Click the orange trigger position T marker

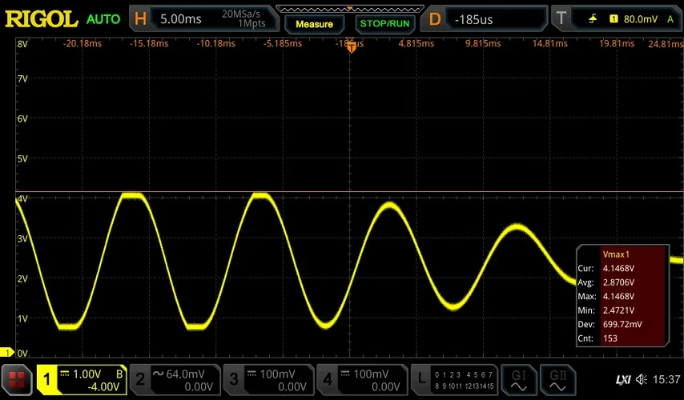(x=351, y=48)
